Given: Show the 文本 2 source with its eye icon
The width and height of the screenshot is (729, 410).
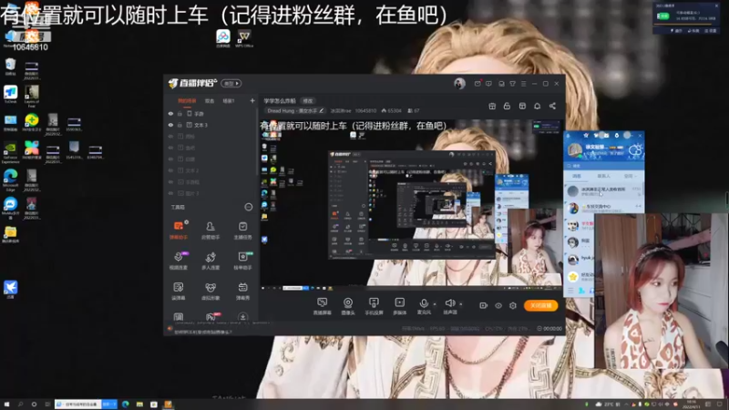Looking at the screenshot, I should 170,170.
